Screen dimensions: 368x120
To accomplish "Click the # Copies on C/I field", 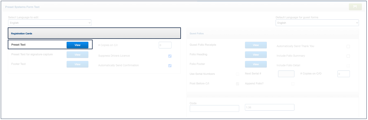I will coord(165,45).
